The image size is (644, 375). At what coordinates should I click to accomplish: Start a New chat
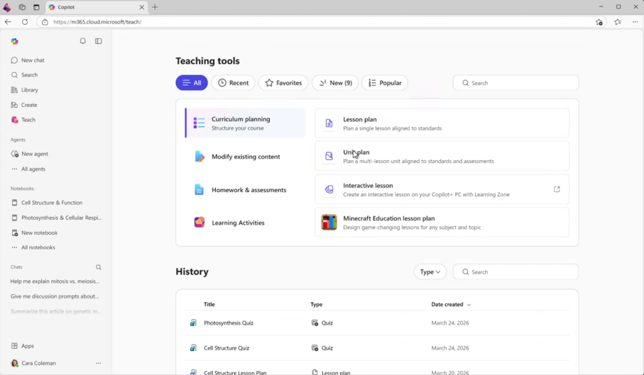pos(28,60)
